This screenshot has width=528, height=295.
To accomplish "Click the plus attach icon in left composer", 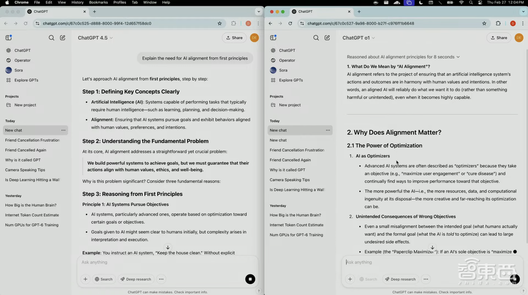I will coord(86,279).
